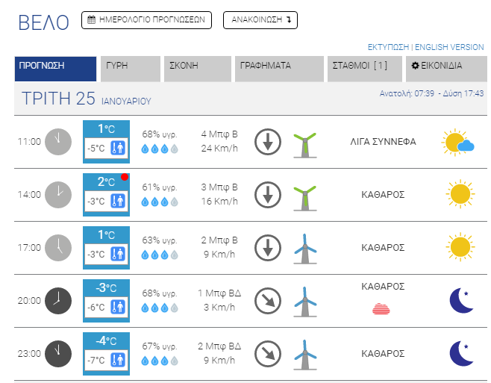Click the blue wind turbine at 23:00

(x=303, y=353)
